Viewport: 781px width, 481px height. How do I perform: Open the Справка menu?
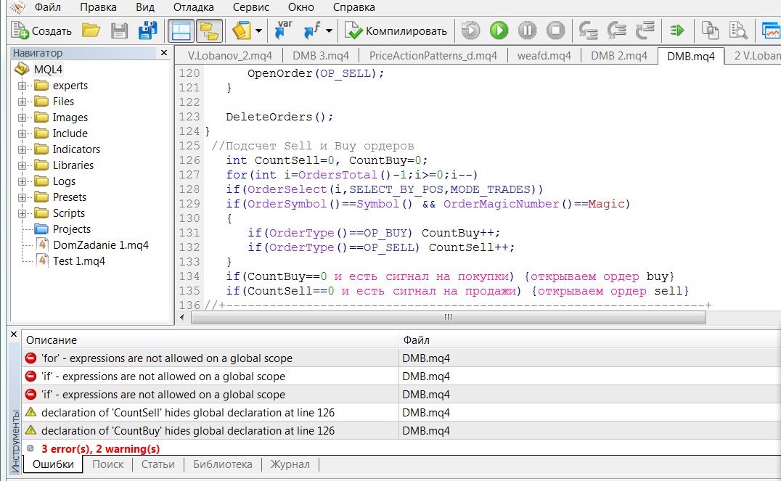pos(354,7)
